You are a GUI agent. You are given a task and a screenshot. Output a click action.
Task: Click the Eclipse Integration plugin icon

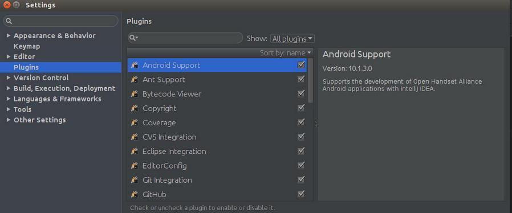pyautogui.click(x=134, y=151)
